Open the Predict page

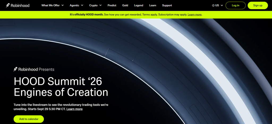coord(112,5)
